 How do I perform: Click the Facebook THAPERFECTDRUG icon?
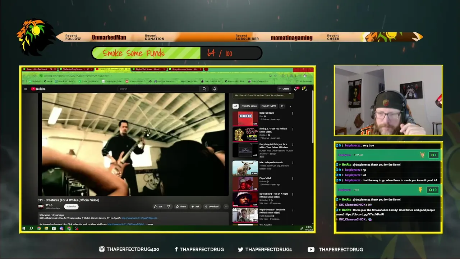176,249
